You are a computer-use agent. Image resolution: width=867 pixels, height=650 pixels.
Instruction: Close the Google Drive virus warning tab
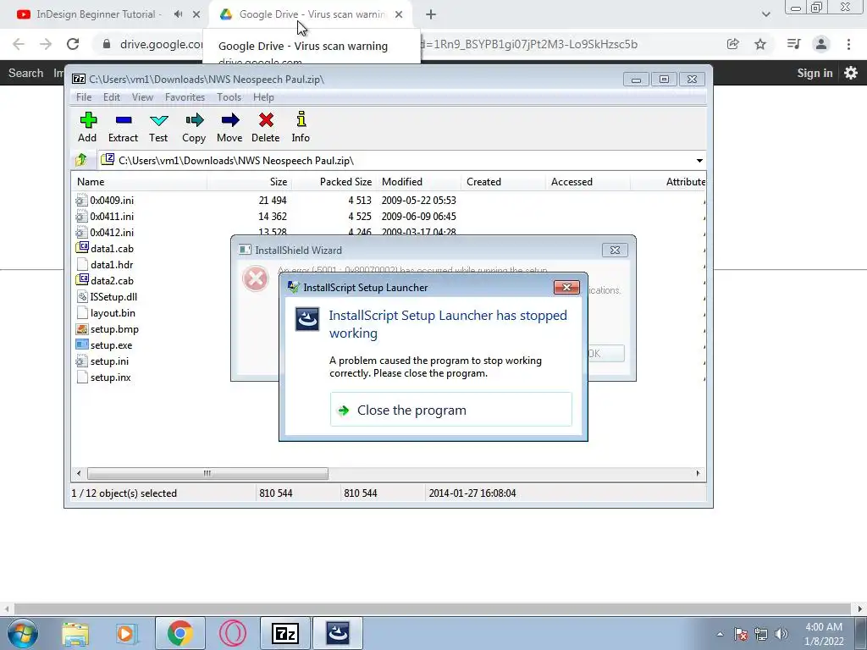399,14
